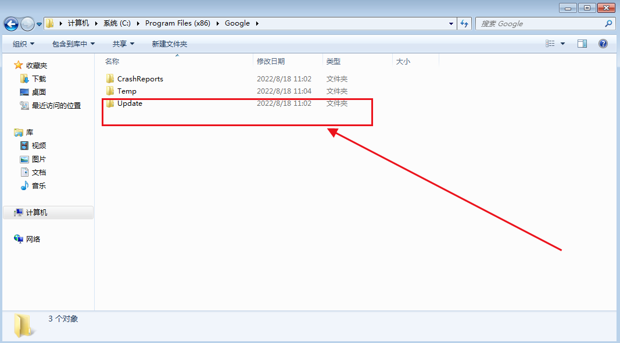The image size is (620, 343).
Task: Click the 3 个对象 status text
Action: (63, 319)
